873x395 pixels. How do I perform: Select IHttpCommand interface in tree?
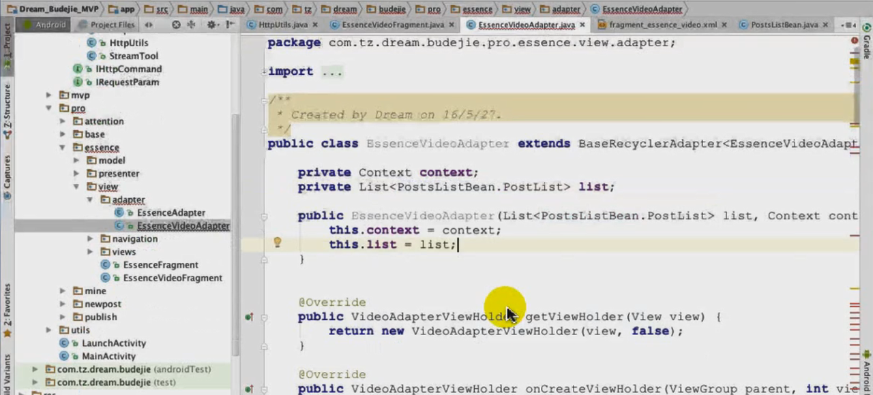(128, 69)
